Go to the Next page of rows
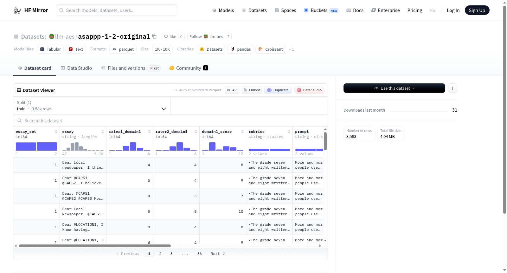The height and width of the screenshot is (273, 507). point(218,254)
